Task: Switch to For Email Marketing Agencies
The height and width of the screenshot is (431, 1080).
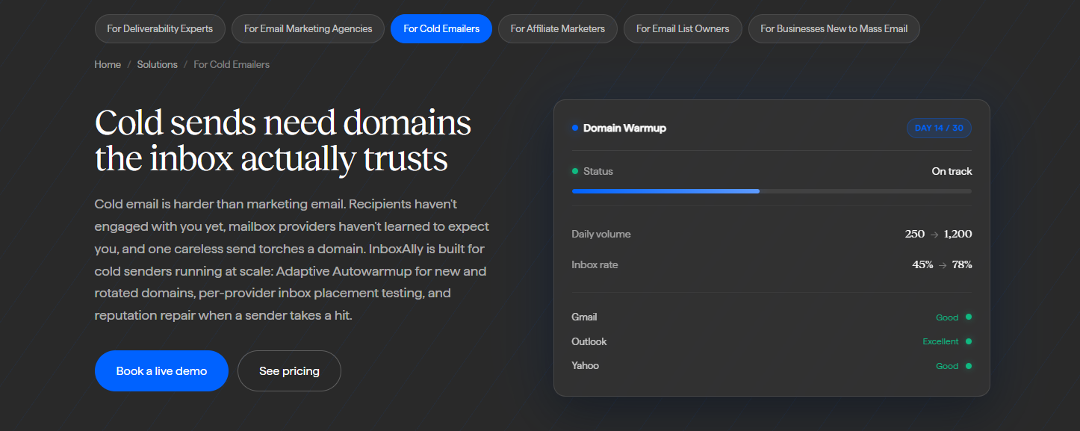Action: (x=308, y=28)
